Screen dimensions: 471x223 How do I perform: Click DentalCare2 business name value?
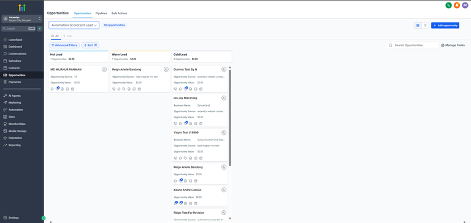click(204, 105)
